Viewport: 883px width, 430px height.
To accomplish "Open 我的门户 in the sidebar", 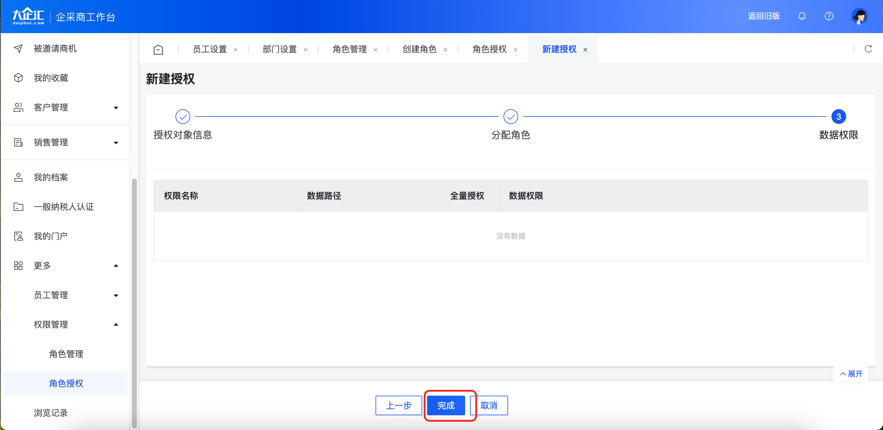I will click(50, 236).
